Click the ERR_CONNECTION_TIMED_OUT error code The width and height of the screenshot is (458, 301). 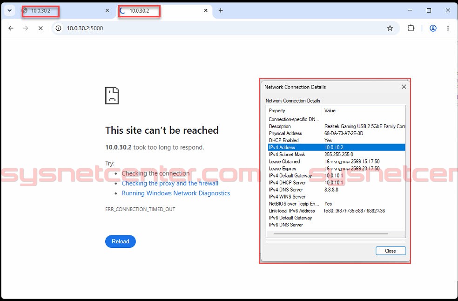pos(140,210)
